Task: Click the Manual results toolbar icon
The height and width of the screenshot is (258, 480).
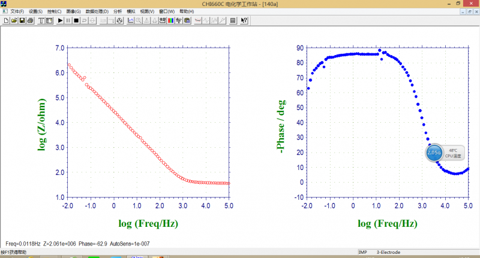Action: 146,20
